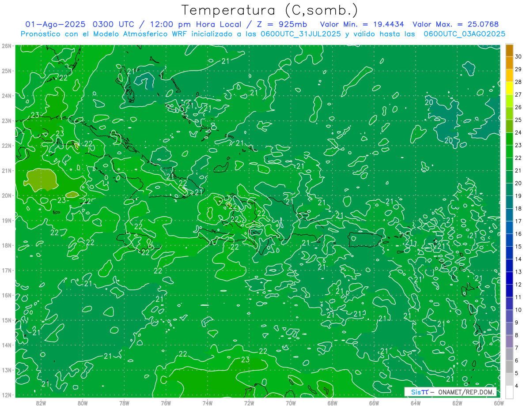
Task: Select the "Z = 925mb" pressure level text
Action: [283, 24]
